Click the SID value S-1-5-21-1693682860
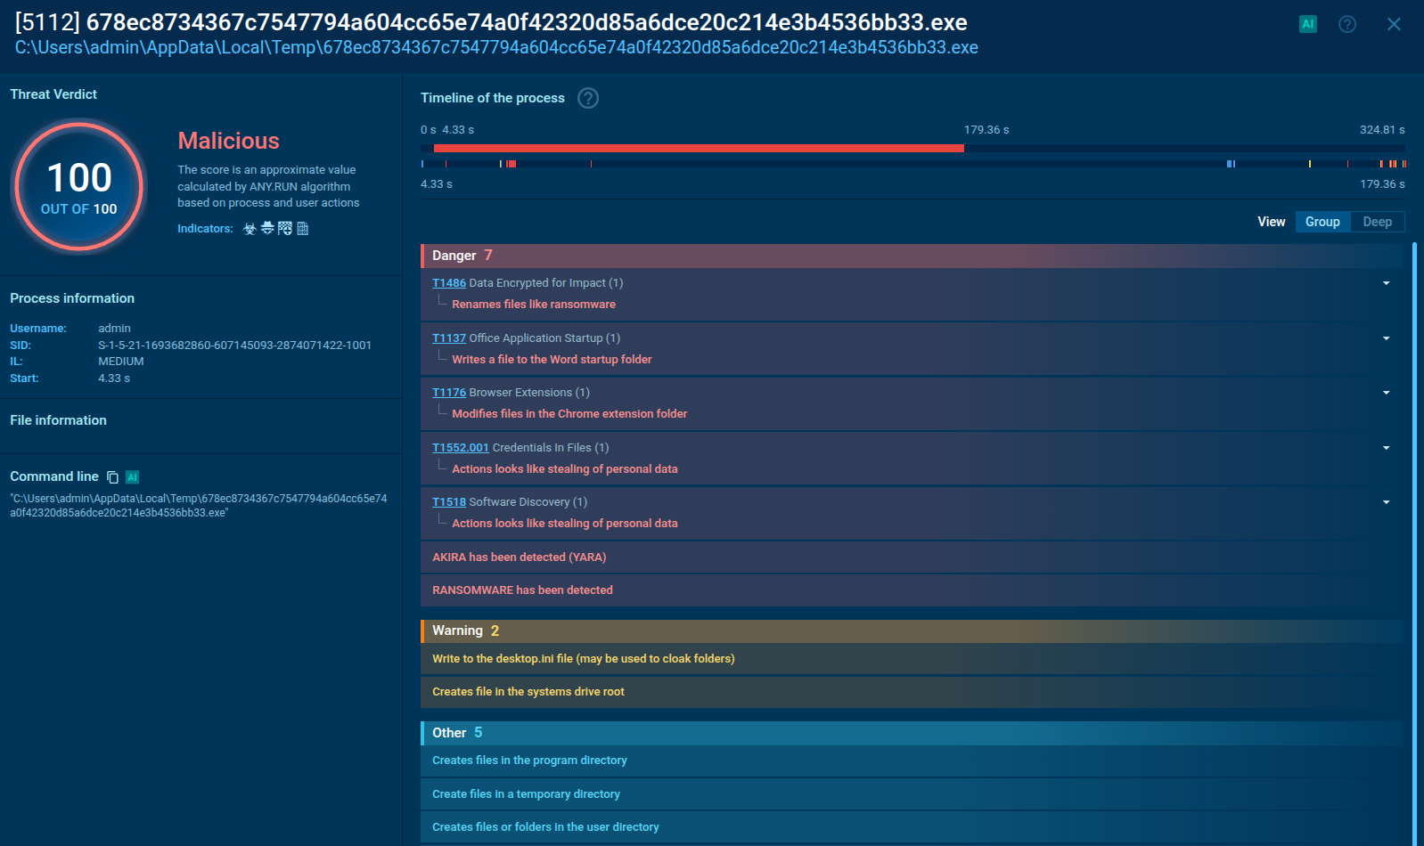Image resolution: width=1424 pixels, height=846 pixels. pos(234,346)
